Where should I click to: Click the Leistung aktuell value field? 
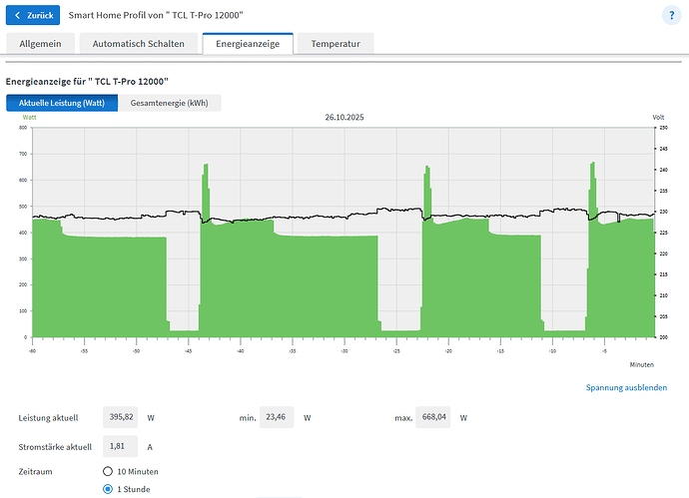pos(122,417)
